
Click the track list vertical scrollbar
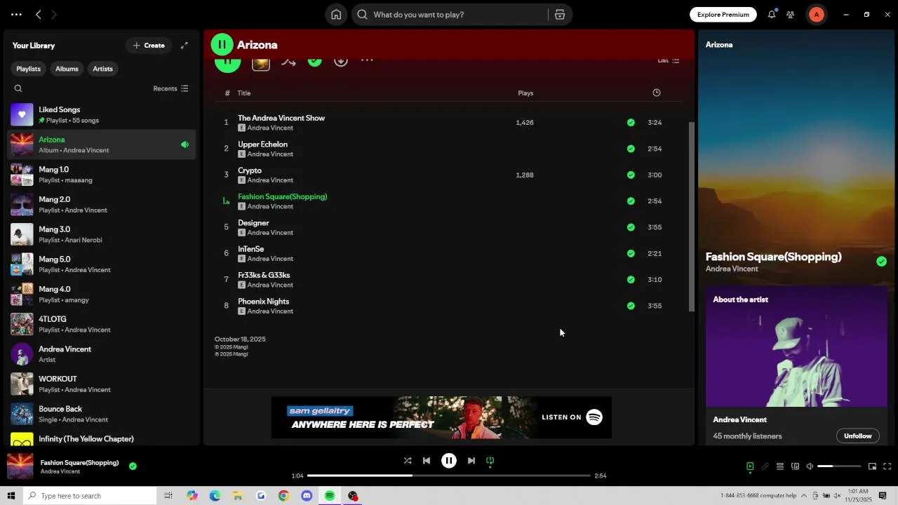click(691, 217)
